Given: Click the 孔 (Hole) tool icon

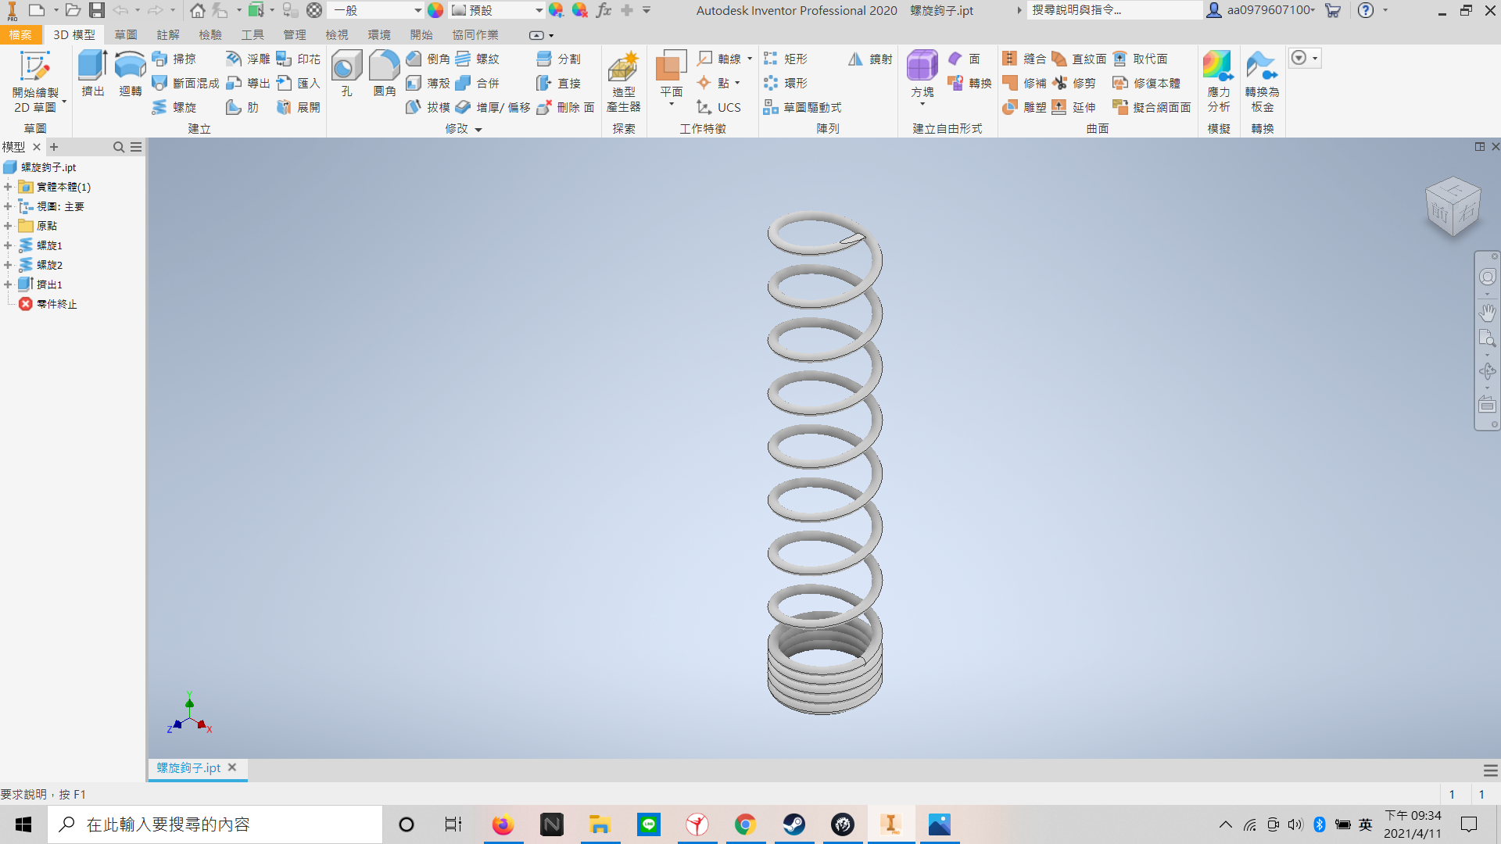Looking at the screenshot, I should 346,73.
